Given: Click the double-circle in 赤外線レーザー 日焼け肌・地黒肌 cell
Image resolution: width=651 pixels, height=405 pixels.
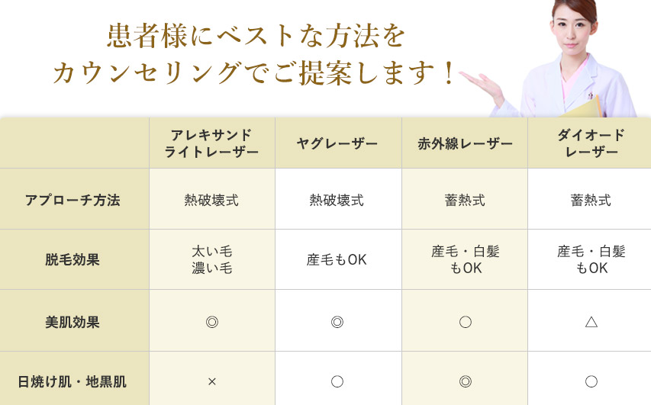Looking at the screenshot, I should (x=465, y=381).
